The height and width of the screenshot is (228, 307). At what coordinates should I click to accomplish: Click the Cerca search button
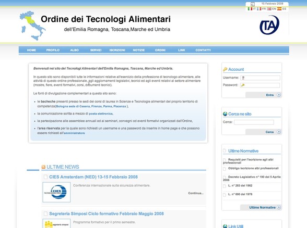pyautogui.click(x=263, y=132)
